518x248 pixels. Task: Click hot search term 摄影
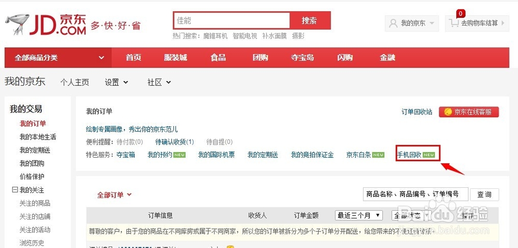298,36
